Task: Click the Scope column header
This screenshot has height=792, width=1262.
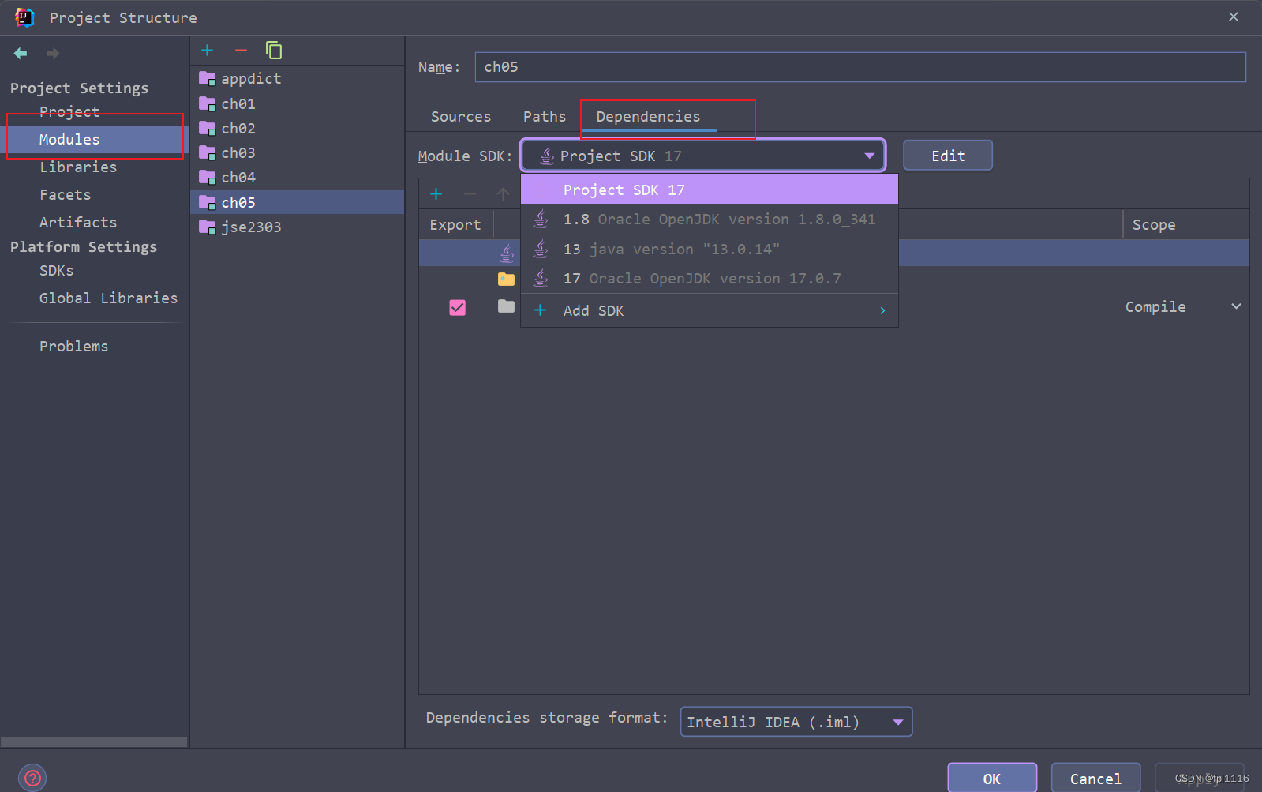Action: (x=1185, y=224)
